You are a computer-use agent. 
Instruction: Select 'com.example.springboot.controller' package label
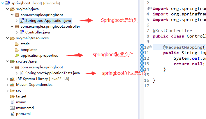coord(50,26)
